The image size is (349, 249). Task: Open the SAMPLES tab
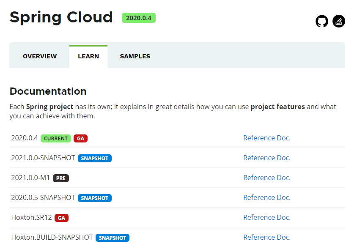tap(135, 56)
